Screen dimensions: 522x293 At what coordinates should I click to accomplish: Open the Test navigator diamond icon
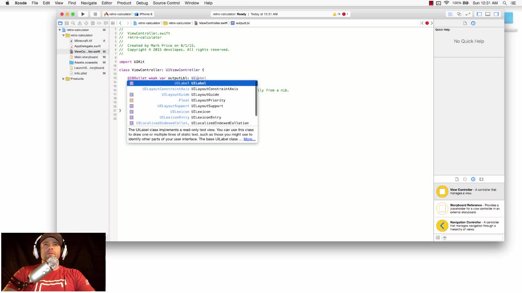[86, 23]
